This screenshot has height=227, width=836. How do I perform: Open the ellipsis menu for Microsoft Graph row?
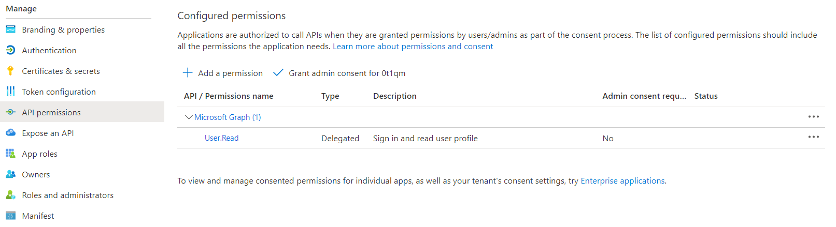pos(813,117)
